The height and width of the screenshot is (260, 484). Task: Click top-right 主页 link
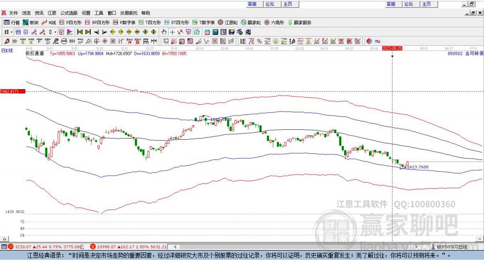click(426, 4)
